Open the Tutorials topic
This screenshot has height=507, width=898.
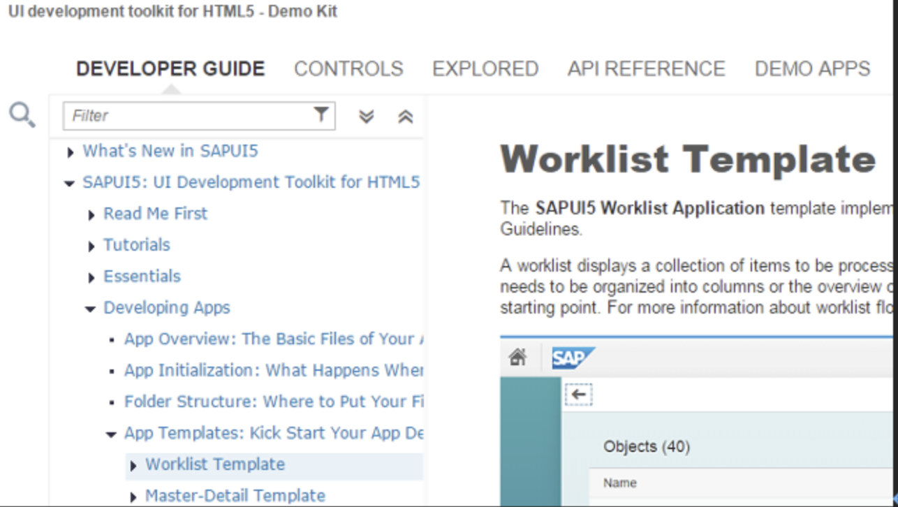click(137, 245)
